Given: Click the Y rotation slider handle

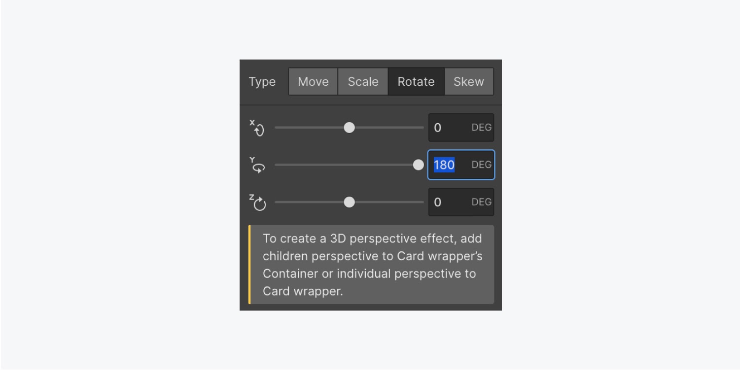Looking at the screenshot, I should [418, 165].
